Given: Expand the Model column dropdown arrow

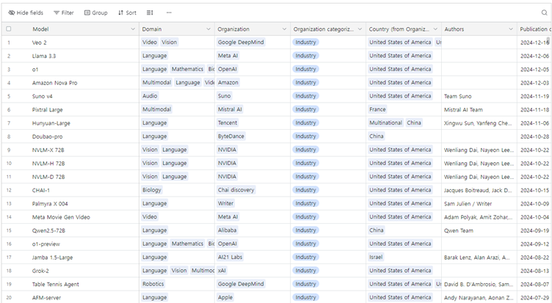Looking at the screenshot, I should point(133,29).
